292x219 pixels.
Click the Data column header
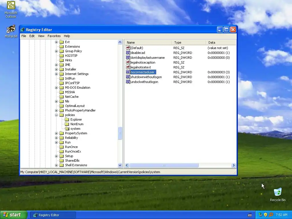tap(221, 42)
